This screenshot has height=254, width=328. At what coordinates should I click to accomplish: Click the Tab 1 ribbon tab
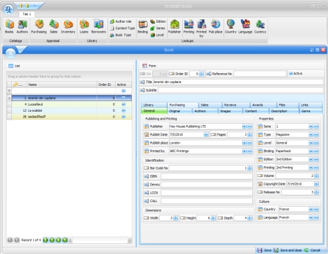point(27,14)
